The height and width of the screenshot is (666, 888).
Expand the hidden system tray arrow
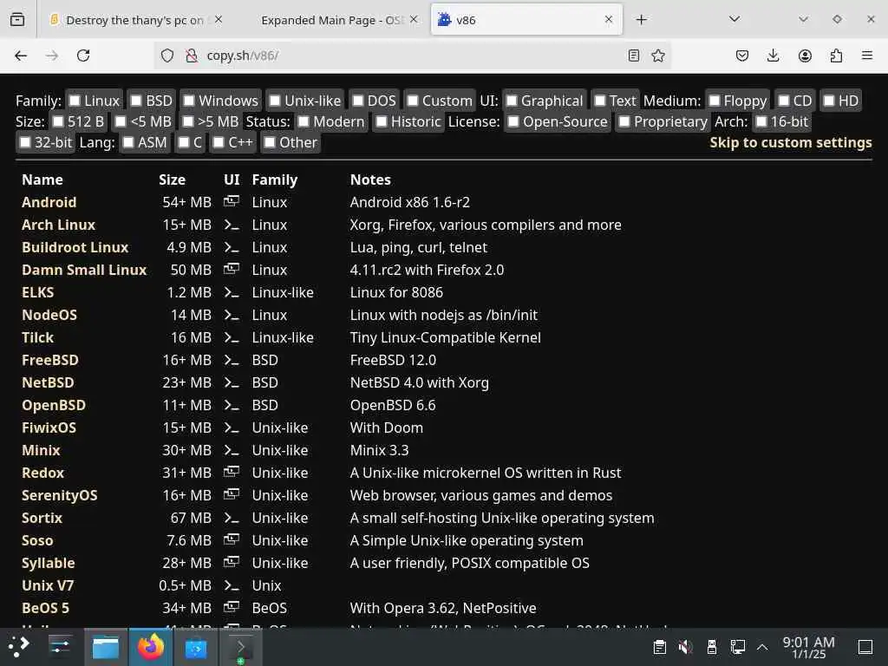tap(762, 647)
